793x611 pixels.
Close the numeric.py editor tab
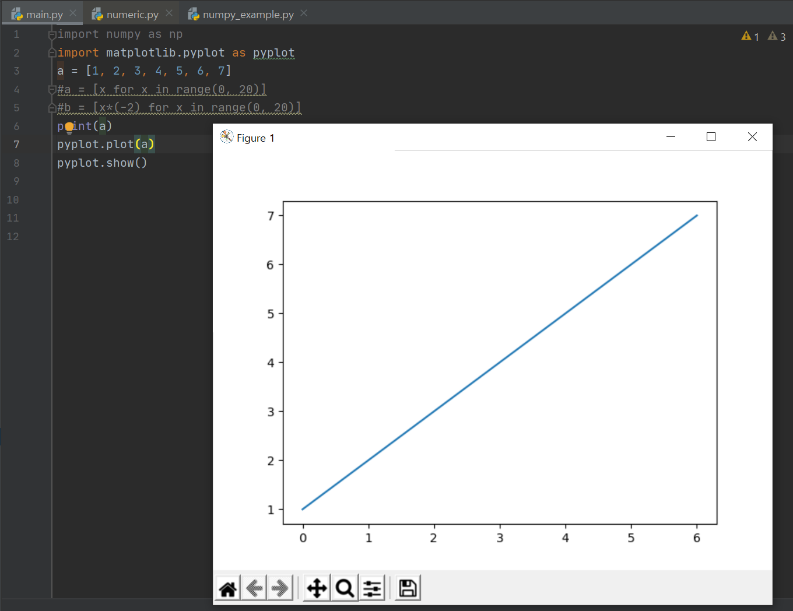click(169, 13)
